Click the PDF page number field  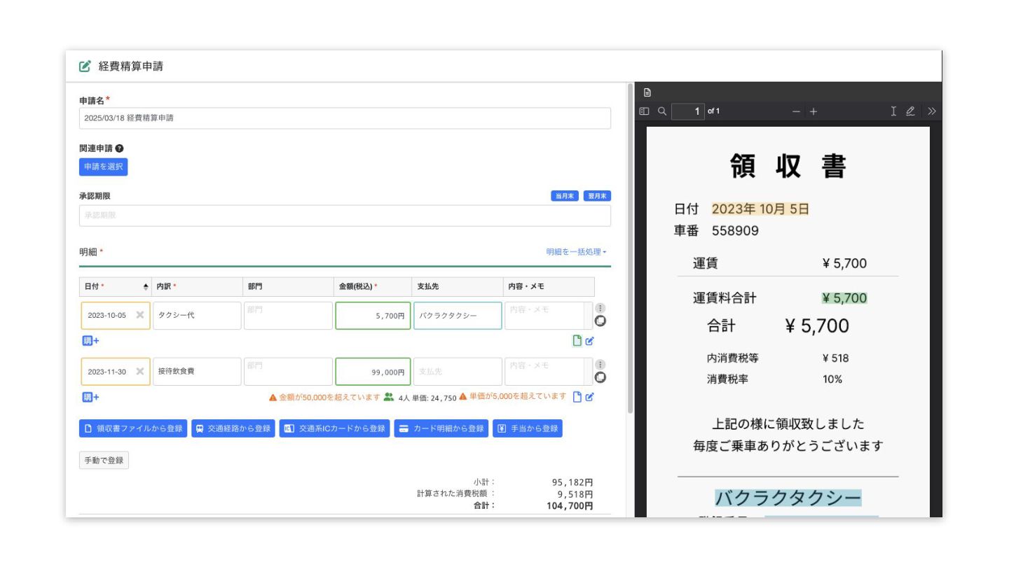click(688, 111)
